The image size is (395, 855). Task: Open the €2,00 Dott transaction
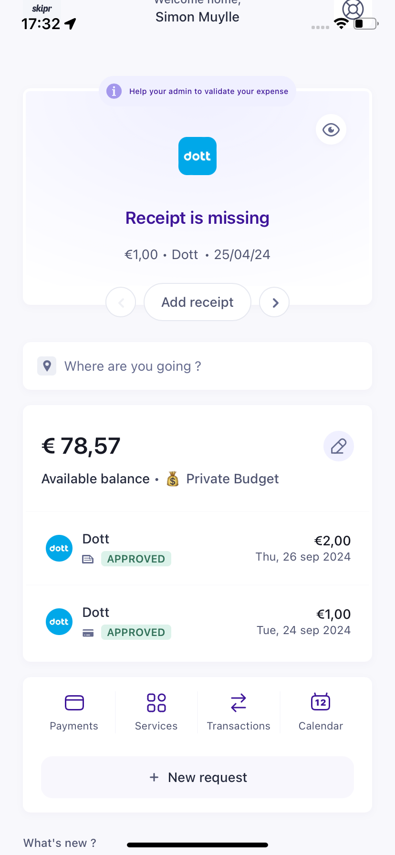click(x=197, y=549)
